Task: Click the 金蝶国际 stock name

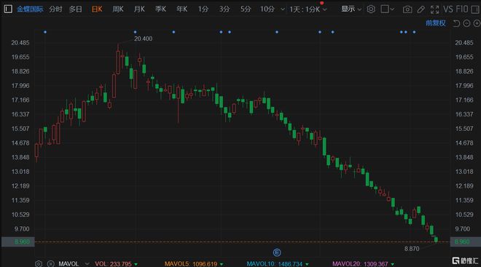Action: pyautogui.click(x=30, y=9)
